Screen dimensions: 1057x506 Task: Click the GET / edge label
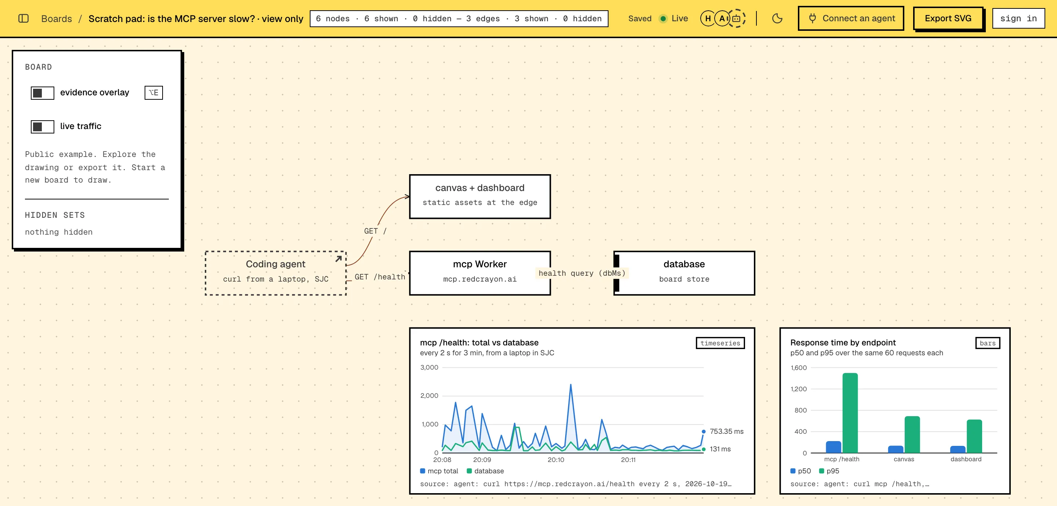(x=375, y=231)
